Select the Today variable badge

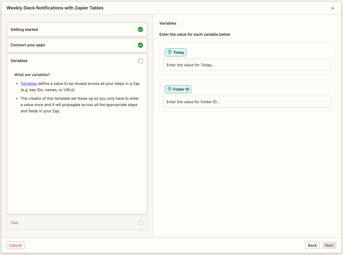coord(175,52)
